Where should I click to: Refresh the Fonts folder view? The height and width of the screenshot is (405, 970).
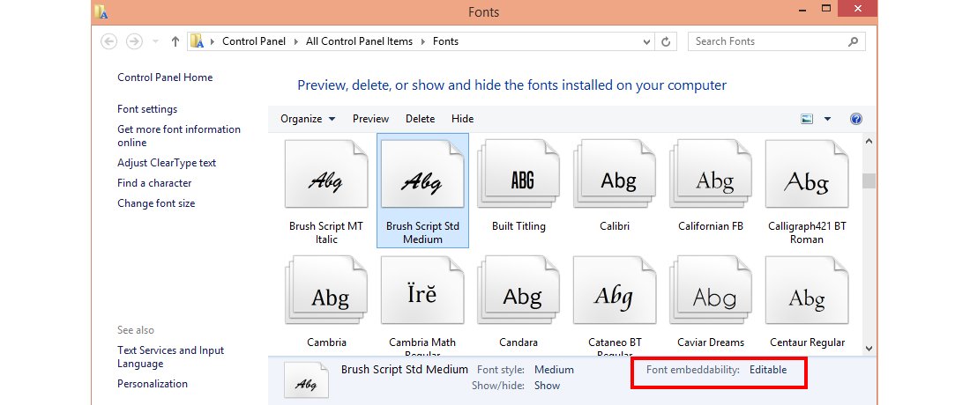pyautogui.click(x=666, y=41)
